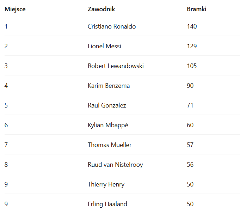Select rank number 1 in Miejsce column
The height and width of the screenshot is (214, 240).
click(x=6, y=26)
